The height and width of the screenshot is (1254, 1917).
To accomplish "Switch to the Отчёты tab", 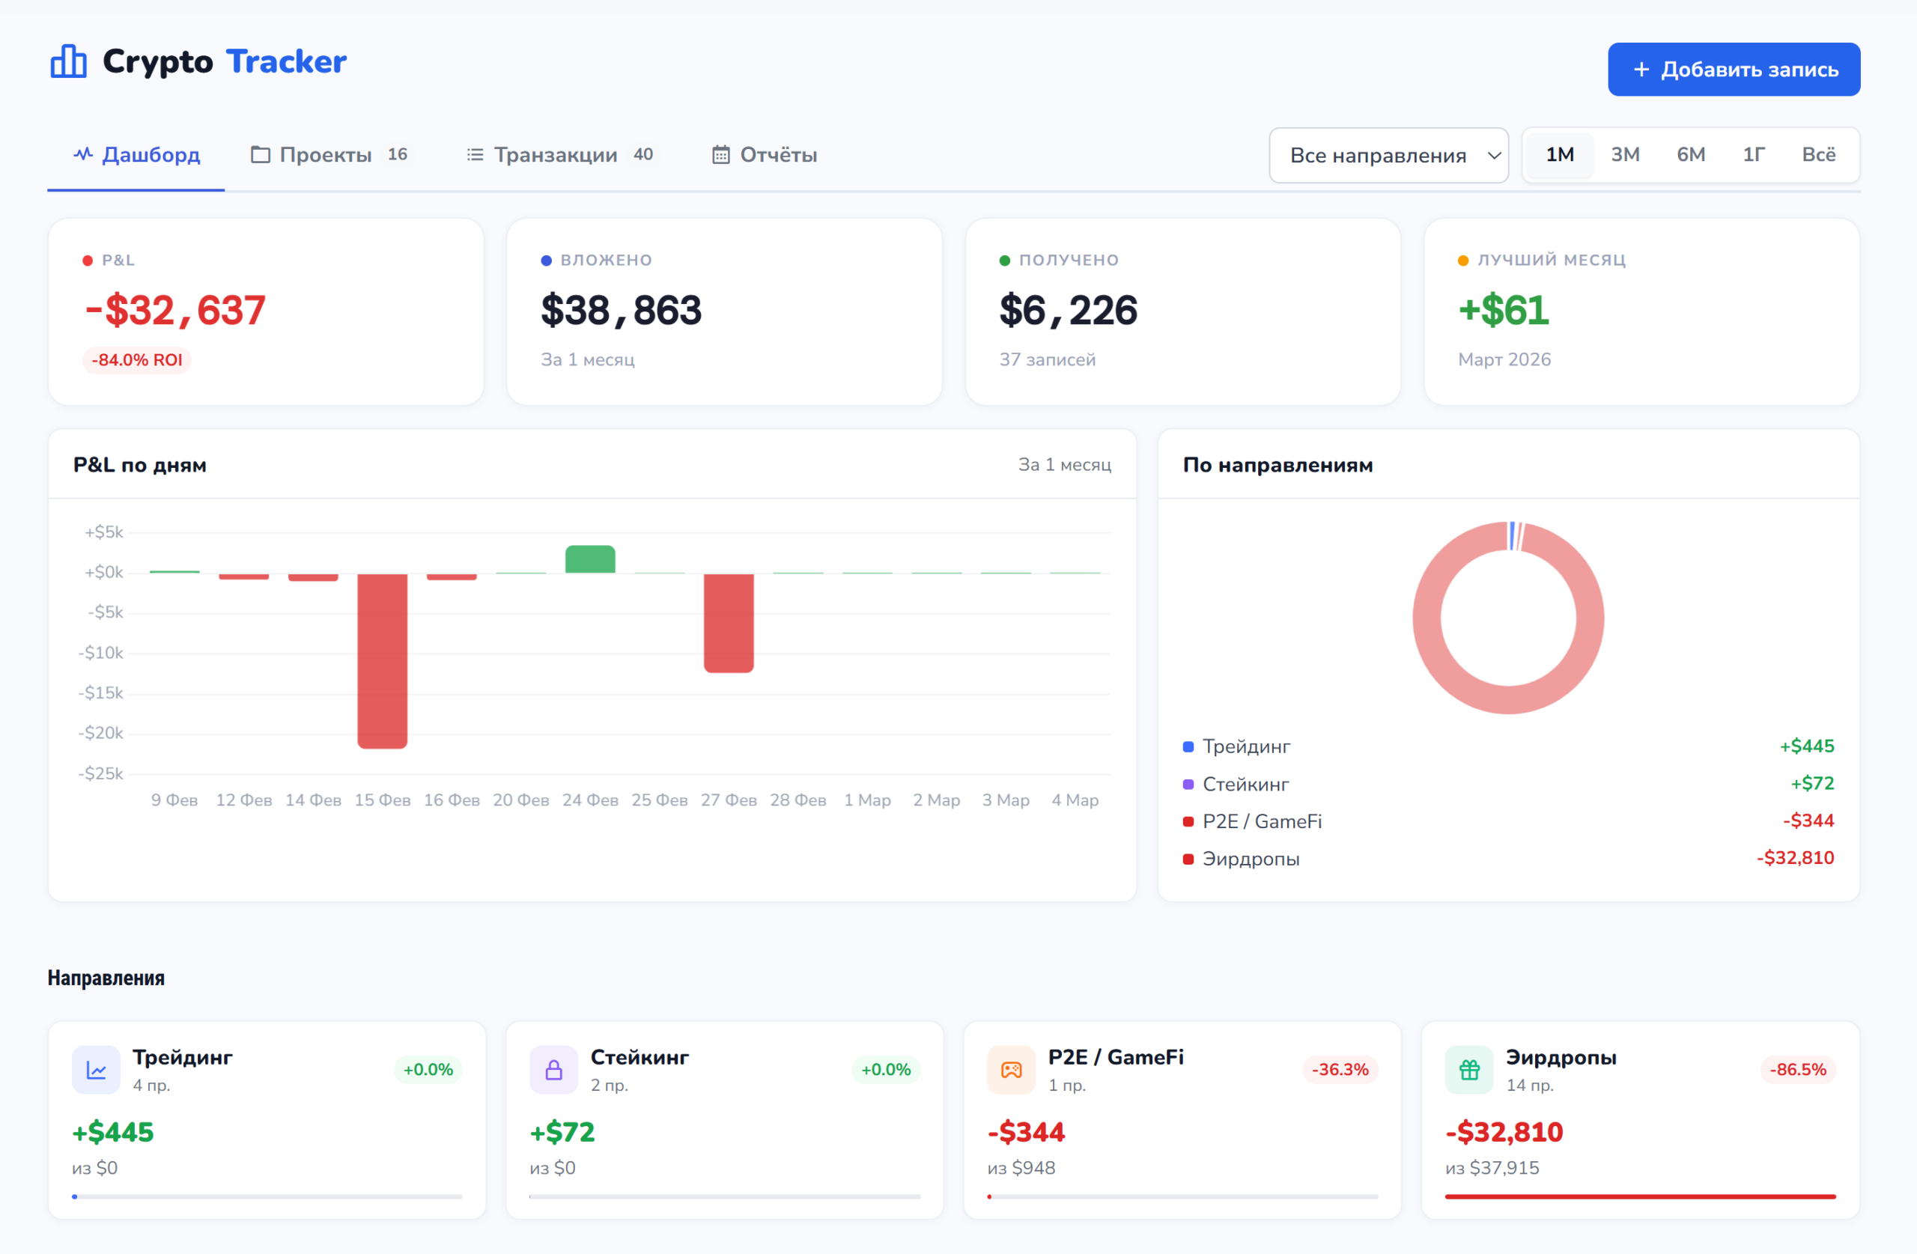I will [778, 155].
